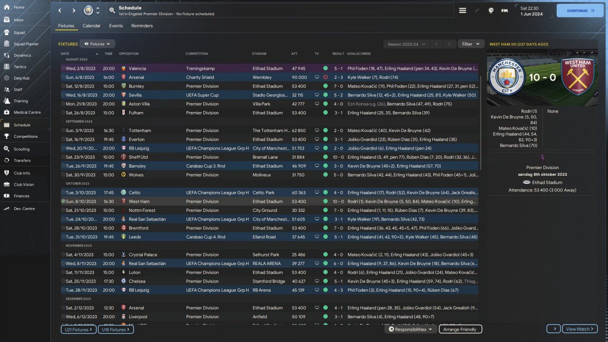608x342 pixels.
Task: Open the Inbox from the sidebar
Action: [x=19, y=20]
